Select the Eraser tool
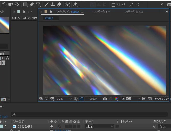The width and height of the screenshot is (171, 131). click(x=59, y=5)
